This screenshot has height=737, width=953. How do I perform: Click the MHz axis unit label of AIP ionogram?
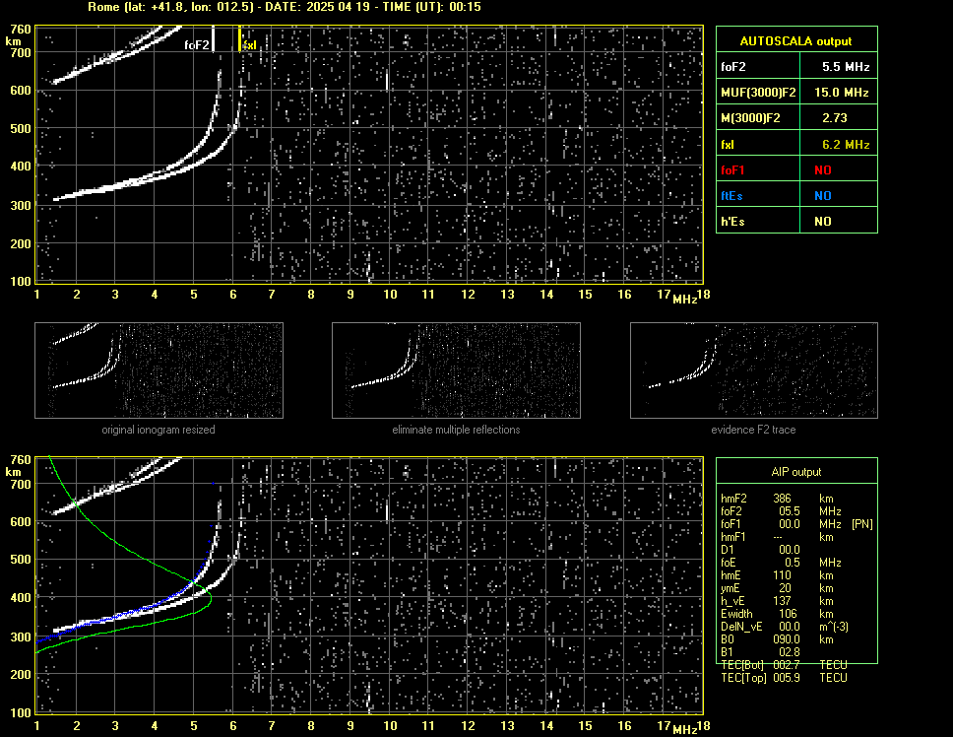point(684,730)
